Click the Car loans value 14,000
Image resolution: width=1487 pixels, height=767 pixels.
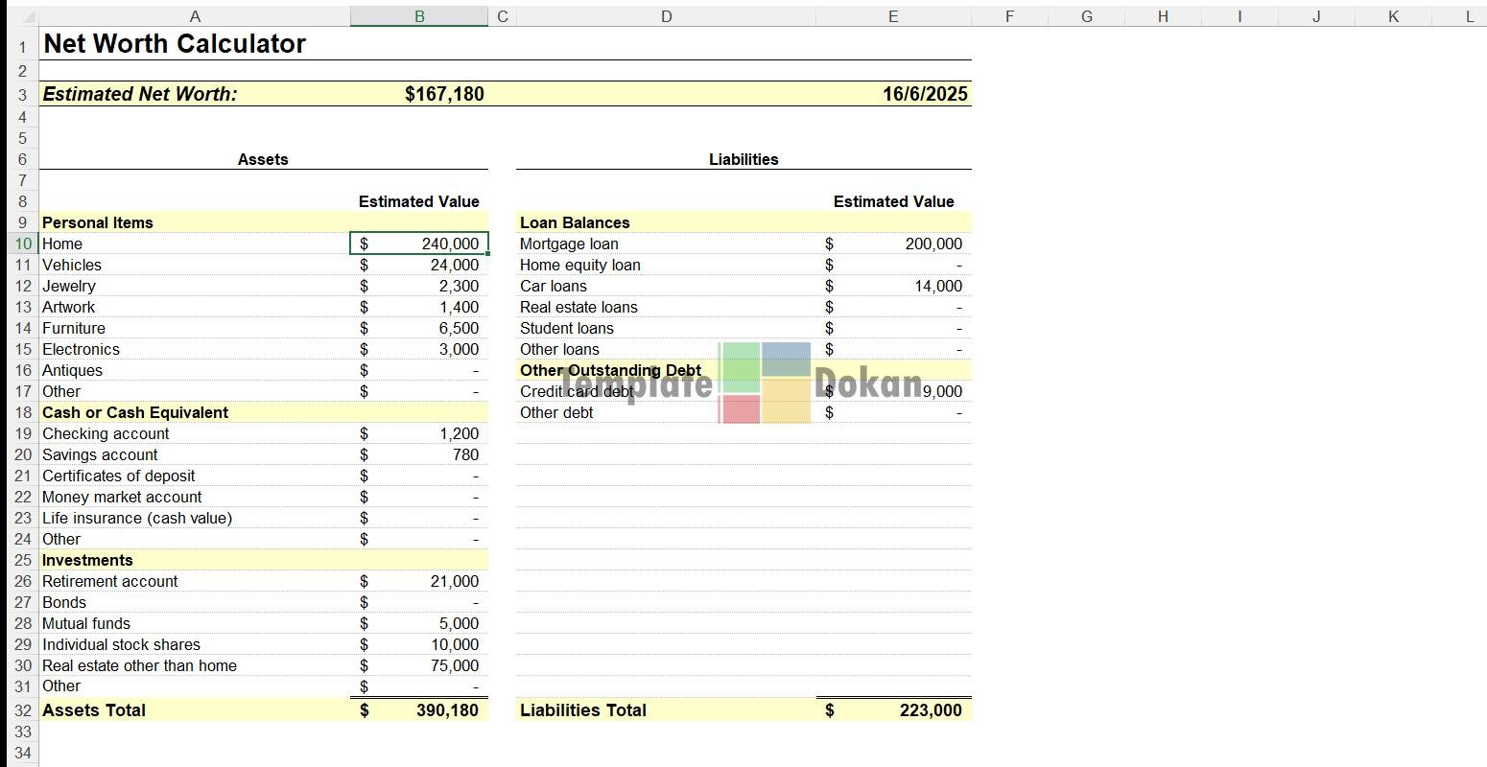pyautogui.click(x=937, y=286)
